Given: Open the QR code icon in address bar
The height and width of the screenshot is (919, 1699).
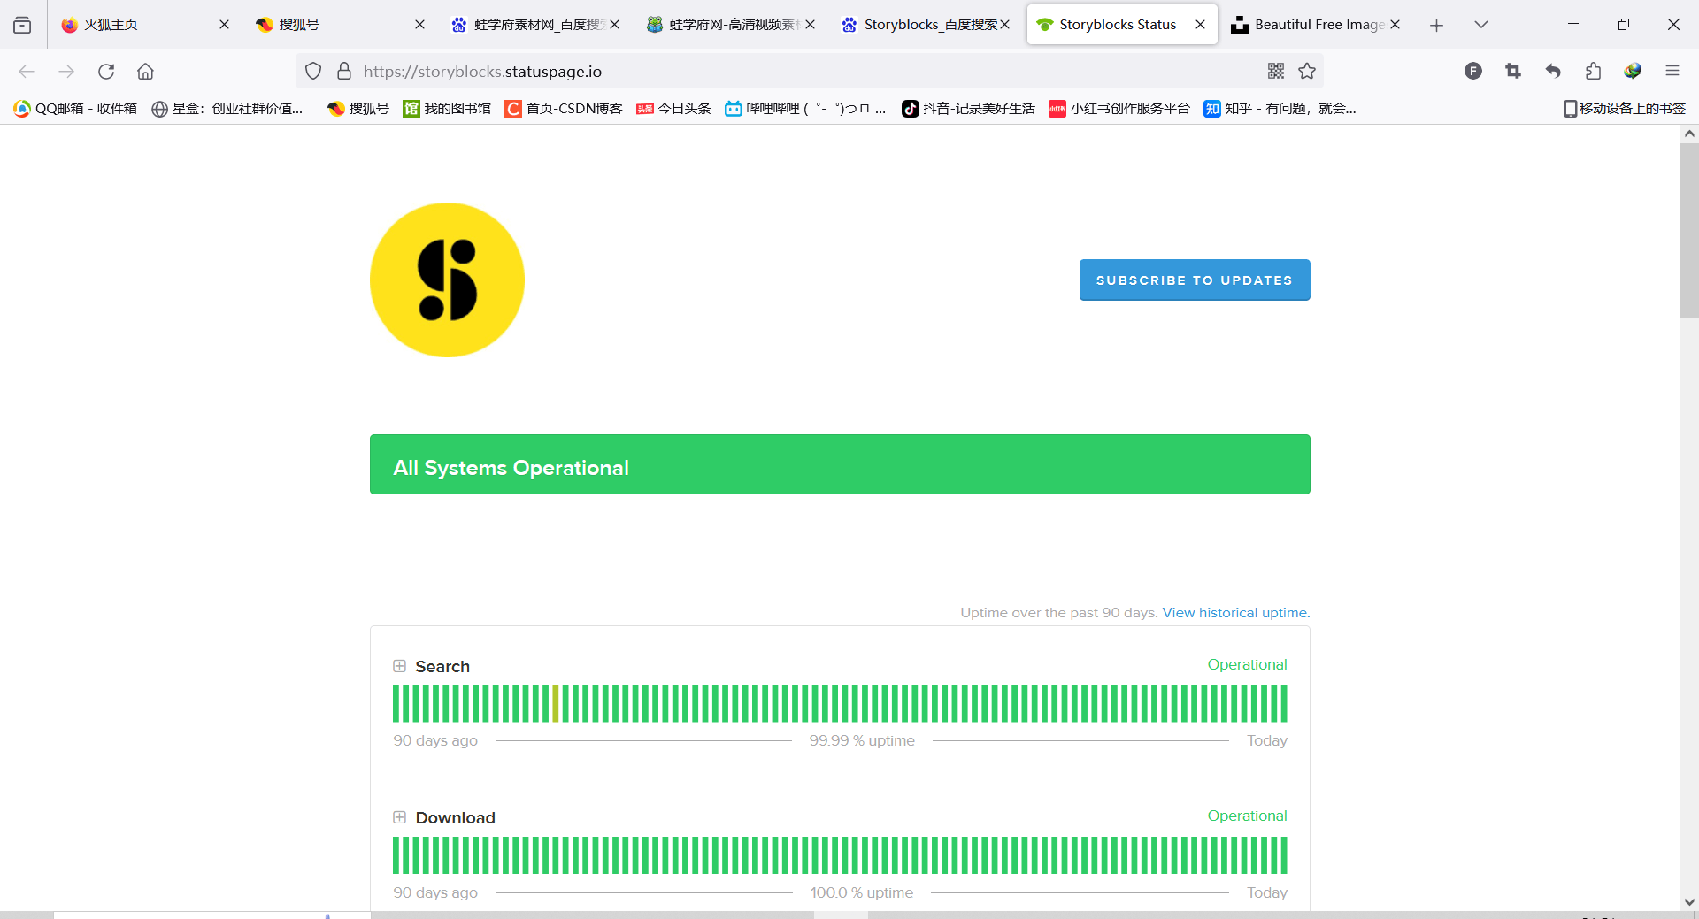Looking at the screenshot, I should pyautogui.click(x=1275, y=72).
